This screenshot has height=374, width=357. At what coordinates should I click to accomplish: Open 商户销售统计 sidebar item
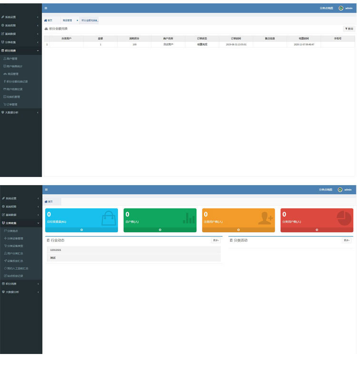[x=16, y=66]
